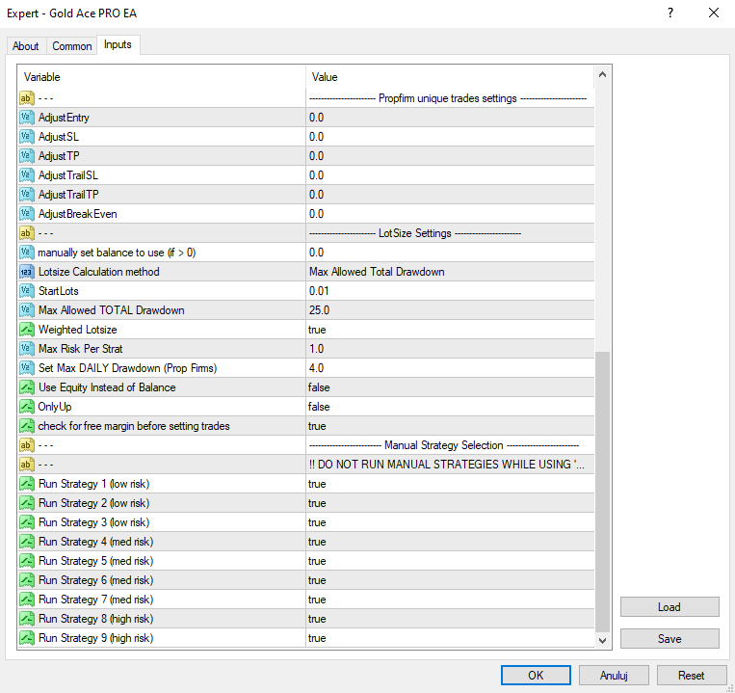Toggle check for free margin value
The image size is (735, 693).
pos(450,426)
